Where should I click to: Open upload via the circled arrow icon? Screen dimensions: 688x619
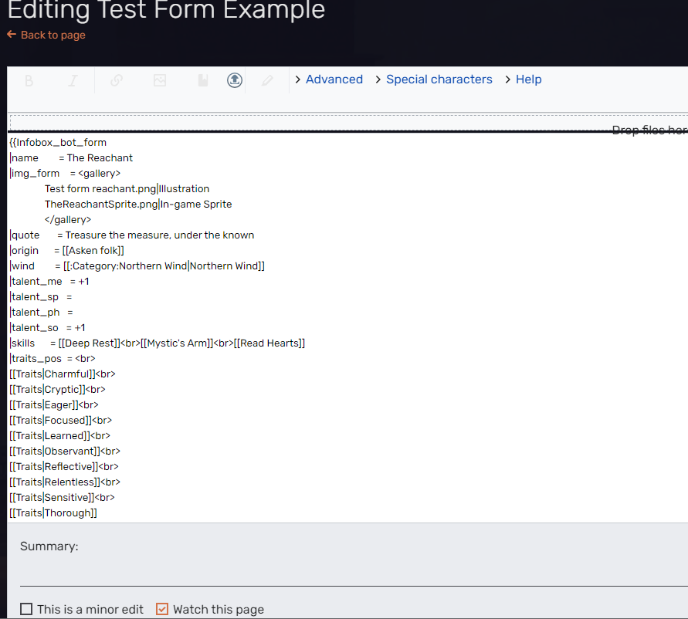point(234,79)
